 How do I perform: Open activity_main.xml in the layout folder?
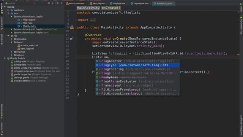pyautogui.click(x=29, y=46)
